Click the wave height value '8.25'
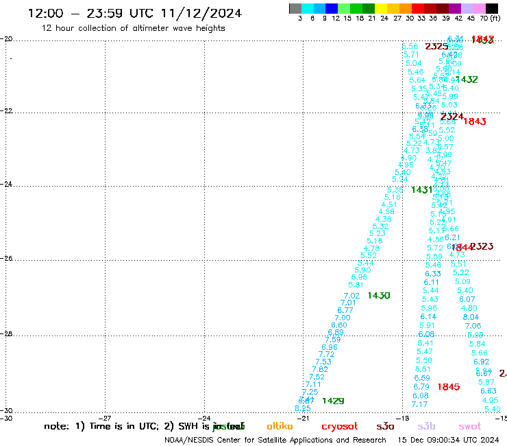This screenshot has height=446, width=507. (303, 408)
